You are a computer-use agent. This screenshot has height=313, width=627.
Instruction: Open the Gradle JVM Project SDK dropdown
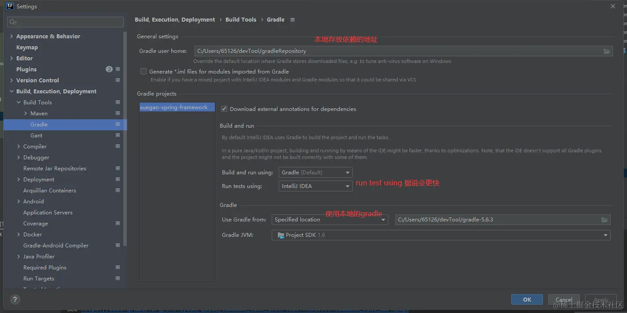pyautogui.click(x=441, y=235)
